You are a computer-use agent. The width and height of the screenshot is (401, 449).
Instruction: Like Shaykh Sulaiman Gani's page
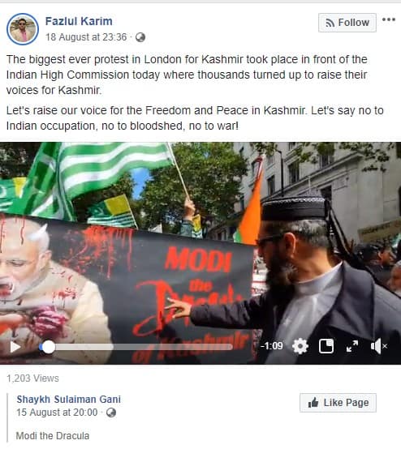(338, 403)
